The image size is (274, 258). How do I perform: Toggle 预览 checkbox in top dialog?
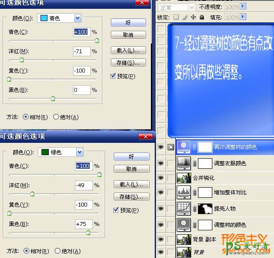[x=113, y=76]
